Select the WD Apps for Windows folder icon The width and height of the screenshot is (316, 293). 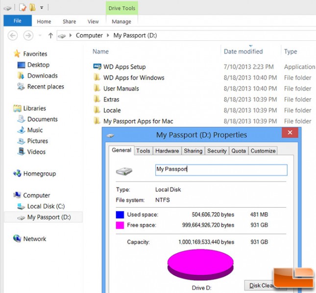97,77
